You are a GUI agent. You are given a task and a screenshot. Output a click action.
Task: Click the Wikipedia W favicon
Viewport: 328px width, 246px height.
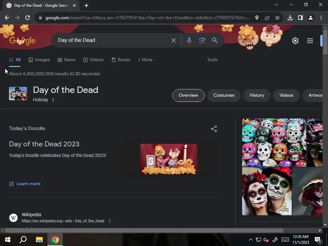point(13,218)
